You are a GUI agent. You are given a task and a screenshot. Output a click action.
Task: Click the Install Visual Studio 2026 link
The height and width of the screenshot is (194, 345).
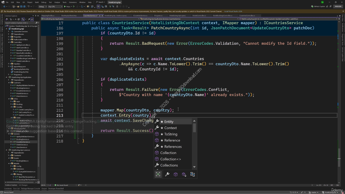tap(233, 11)
